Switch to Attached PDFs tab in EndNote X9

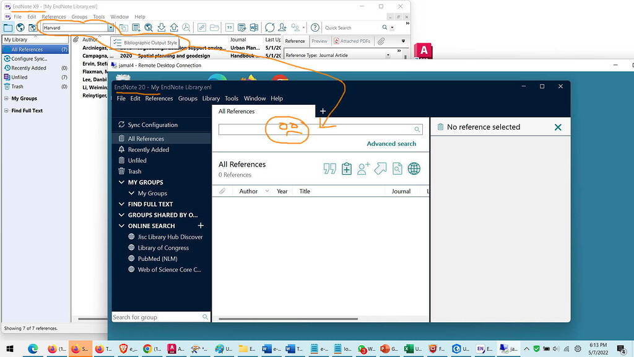tap(352, 41)
